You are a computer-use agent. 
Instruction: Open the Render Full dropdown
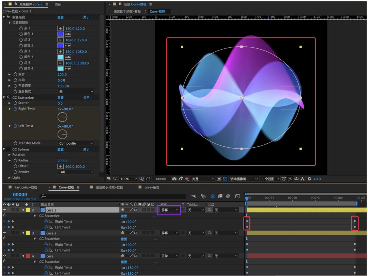click(x=76, y=172)
